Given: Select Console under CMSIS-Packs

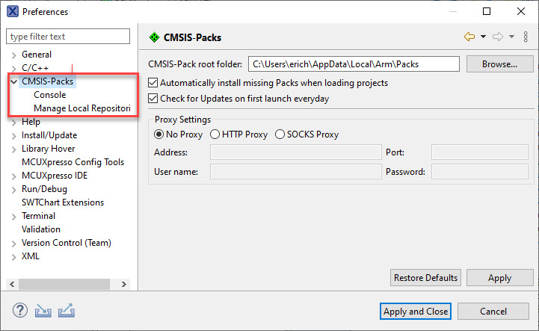Looking at the screenshot, I should point(49,95).
